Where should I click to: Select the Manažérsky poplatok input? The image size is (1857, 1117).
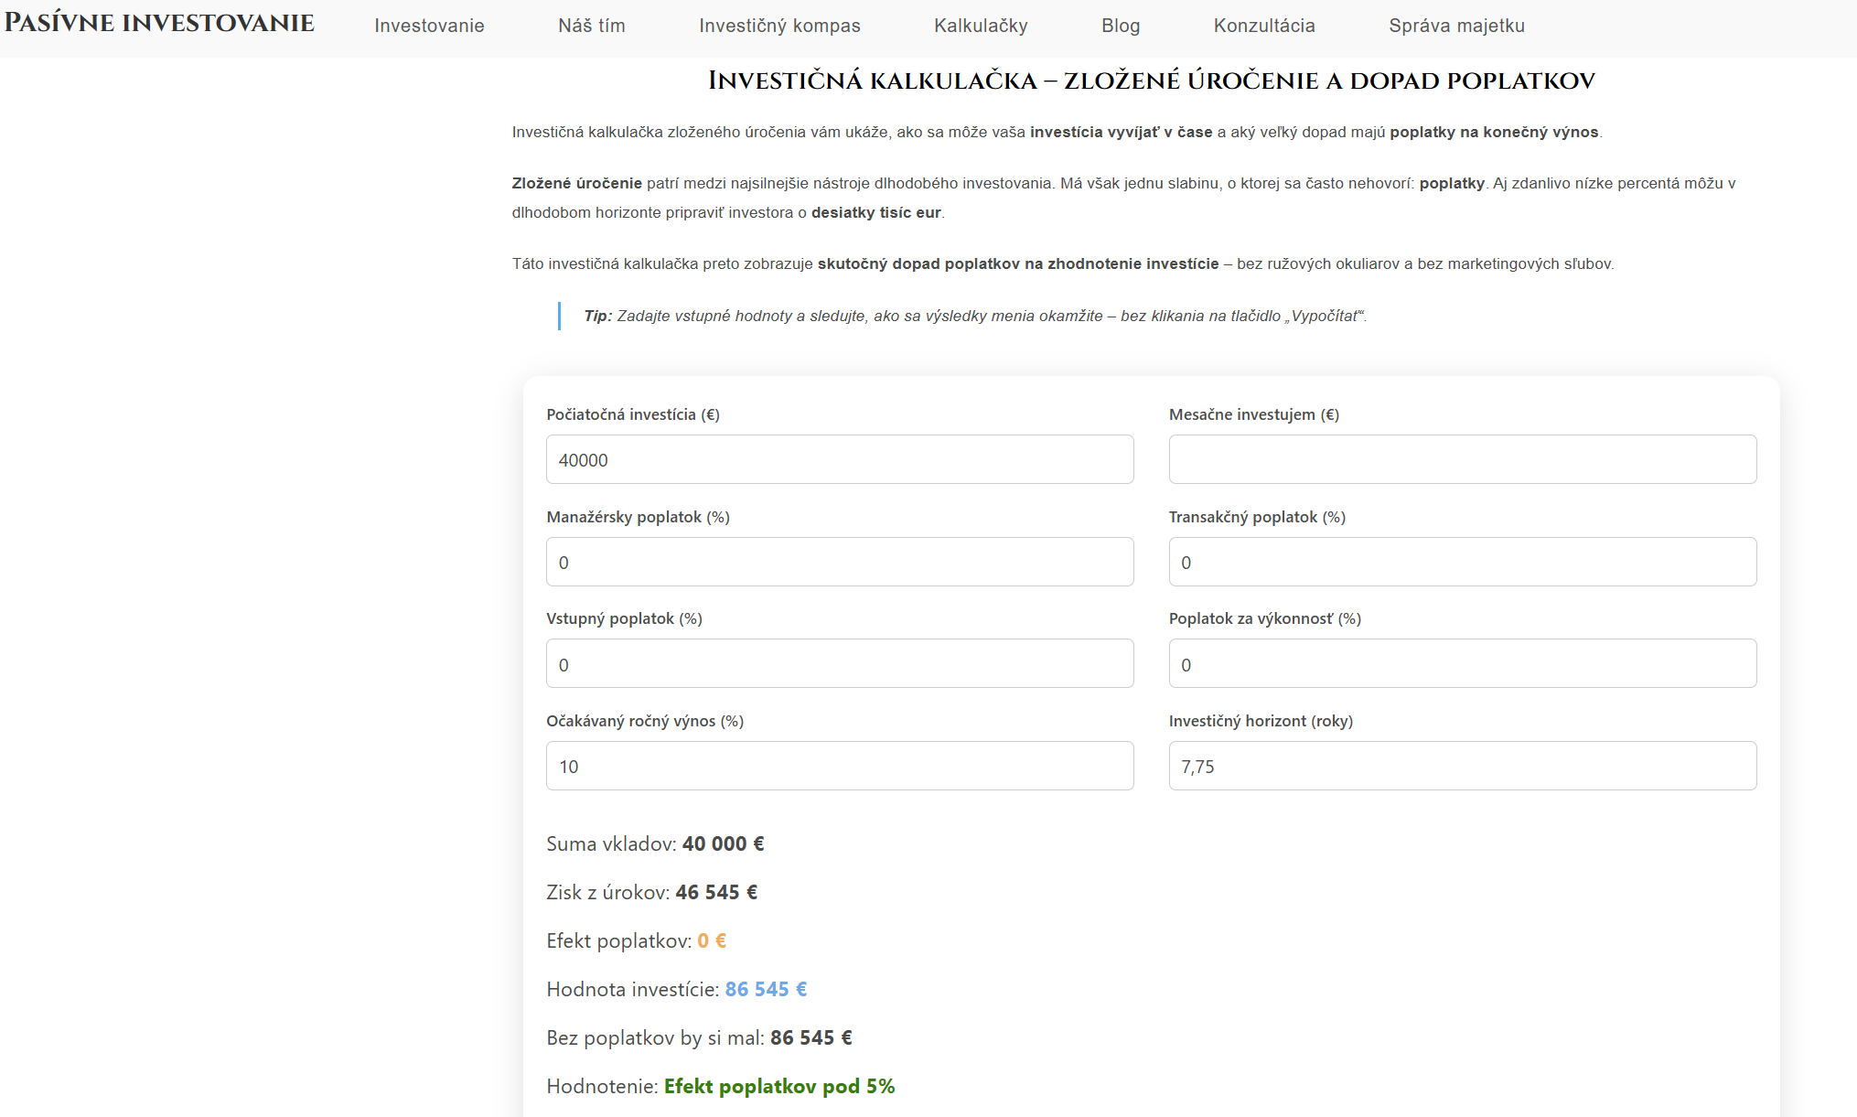coord(840,562)
